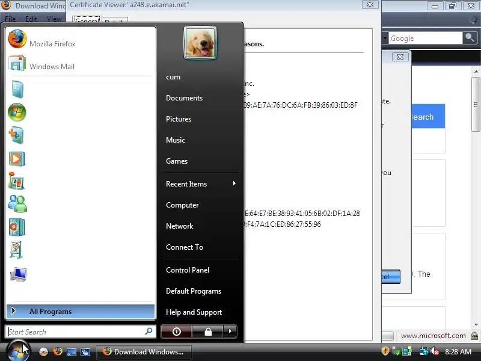Screen dimensions: 481x361
Task: Click the 8:28 AM clock
Action: click(x=458, y=352)
